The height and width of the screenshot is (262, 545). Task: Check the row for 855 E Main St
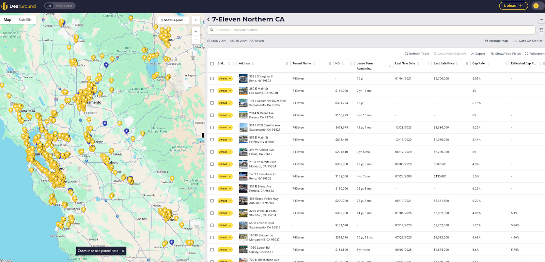[x=212, y=140]
